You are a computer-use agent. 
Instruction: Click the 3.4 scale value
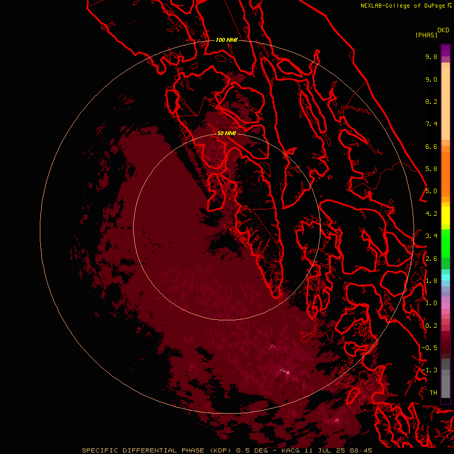[431, 236]
